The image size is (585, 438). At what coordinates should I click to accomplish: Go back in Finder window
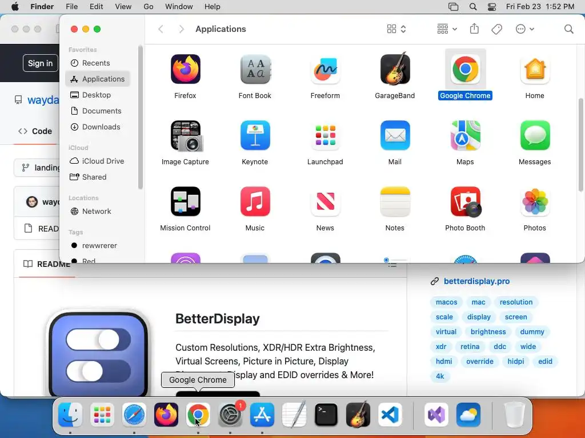[x=161, y=29]
